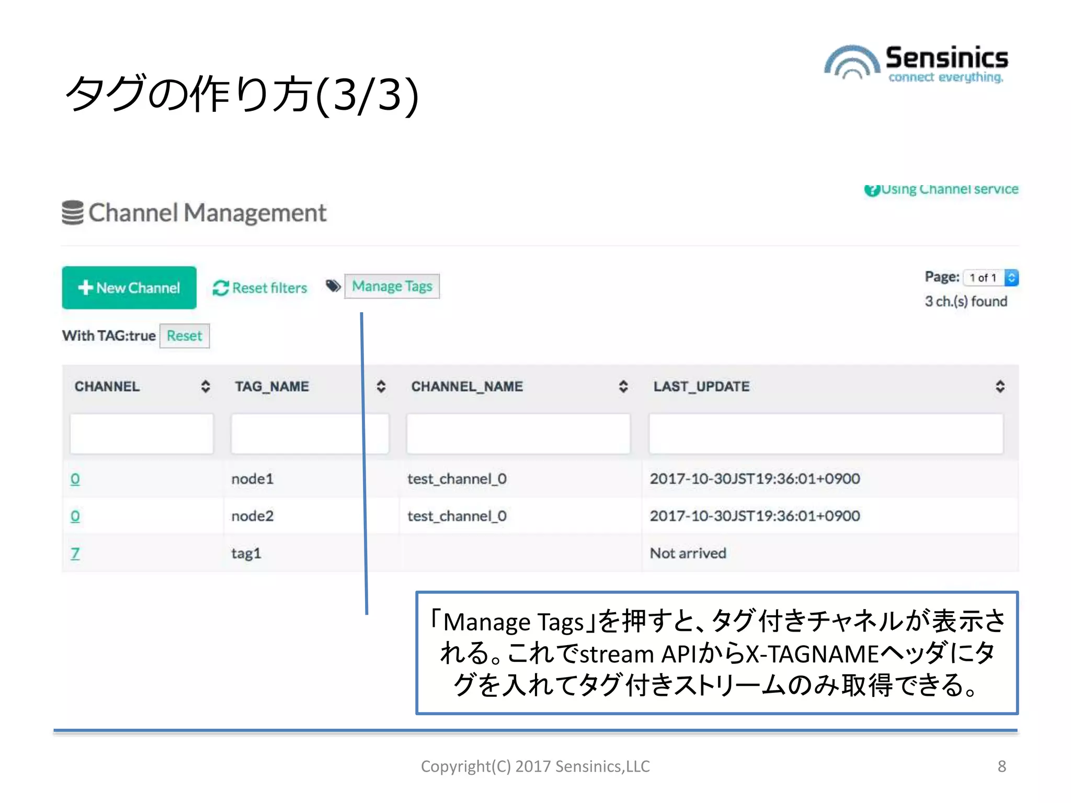Sort by CHANNEL_NAME column arrows
The height and width of the screenshot is (803, 1071).
(623, 386)
